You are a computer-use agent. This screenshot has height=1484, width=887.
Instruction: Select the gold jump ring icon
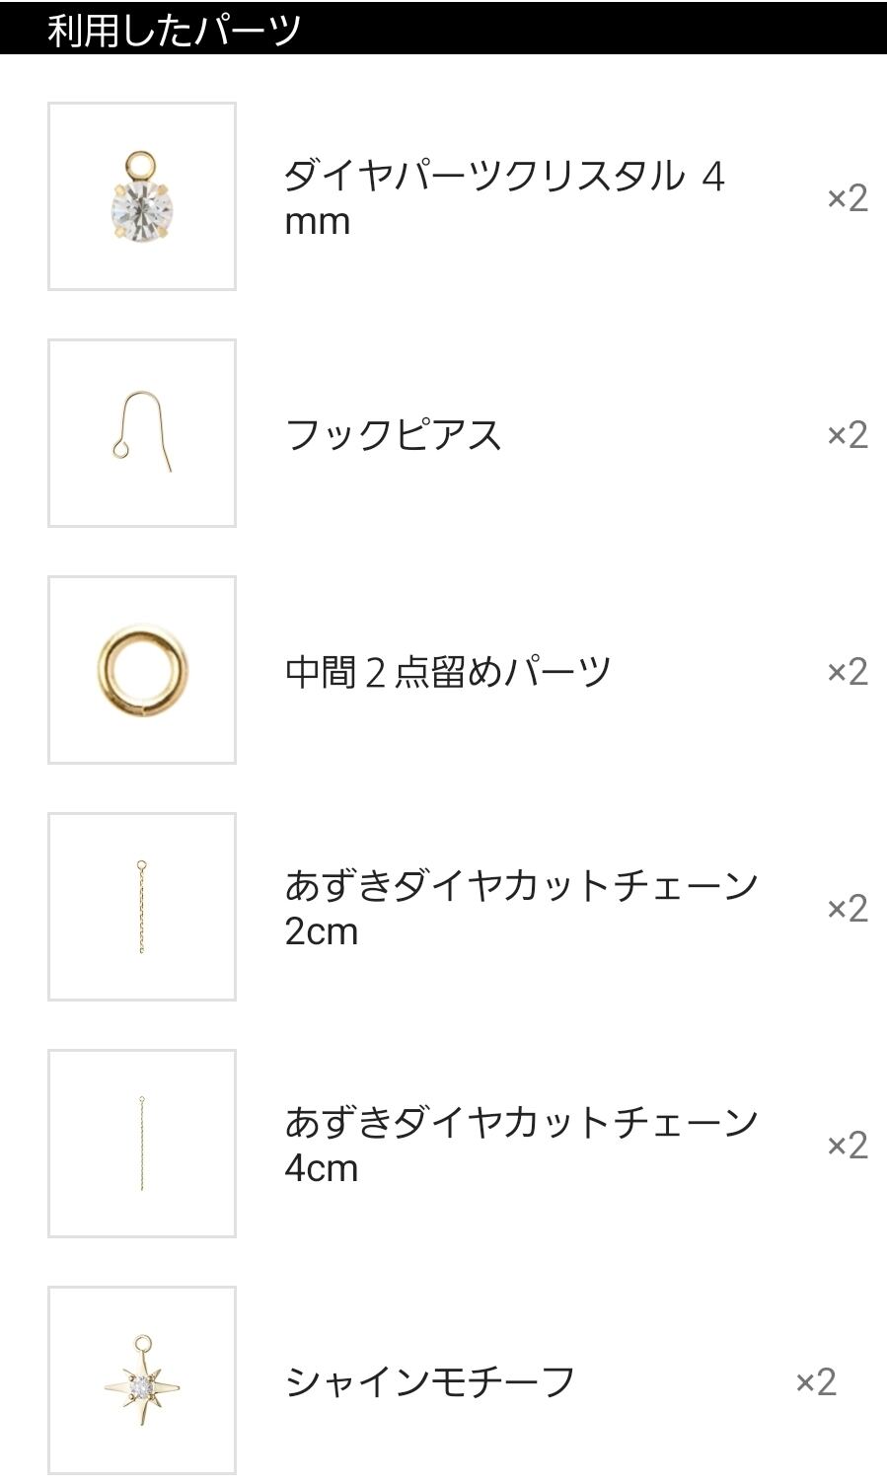click(x=142, y=670)
